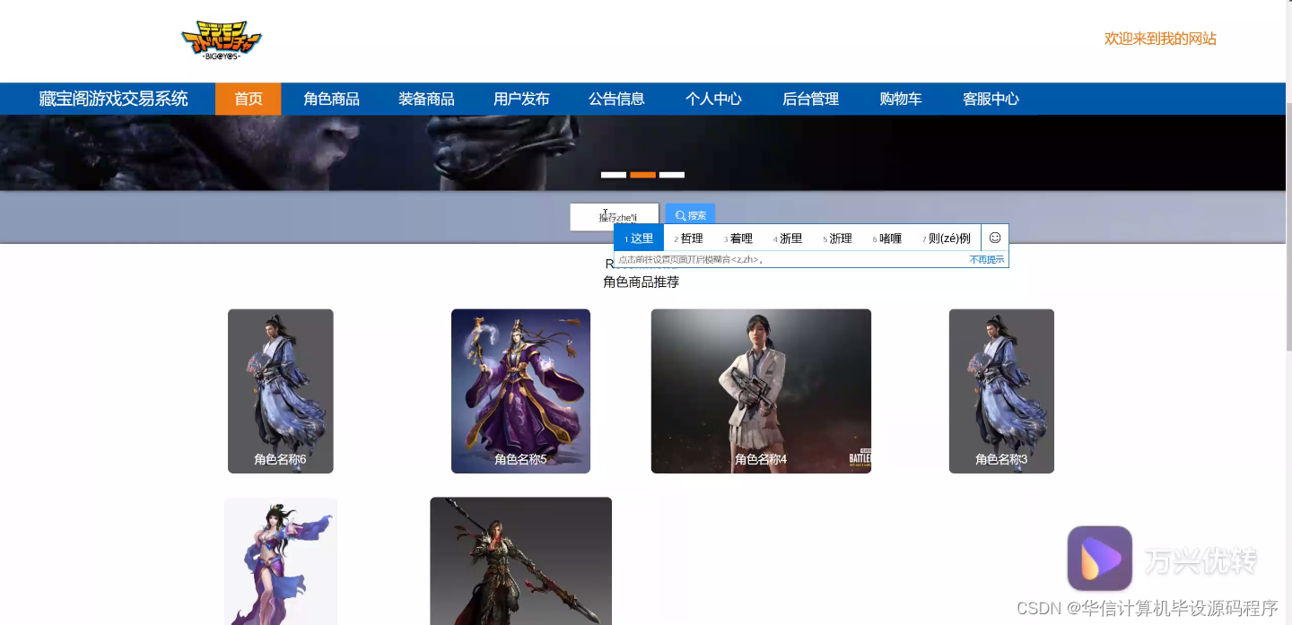Click the 藏宝阁游戏交易系统 site title
Viewport: 1292px width, 625px height.
click(113, 99)
